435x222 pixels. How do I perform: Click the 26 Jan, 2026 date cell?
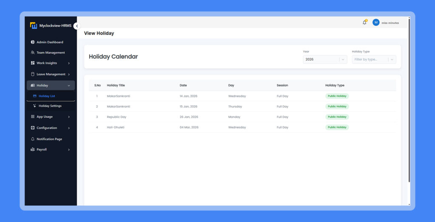tap(189, 117)
